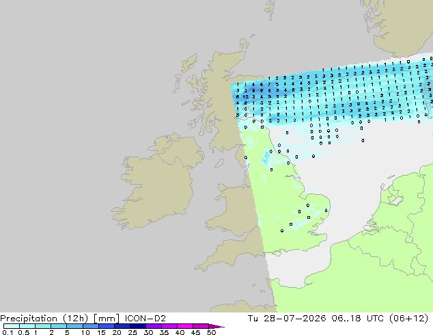Click the 12 mm value on the map
The image size is (433, 335).
[245, 97]
